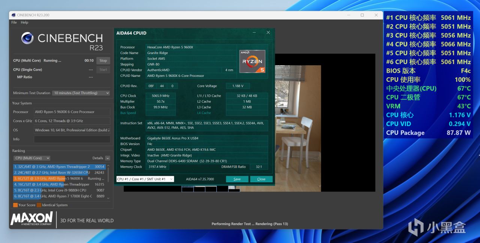This screenshot has height=243, width=480.
Task: Click the orange Your Score legend swatch
Action: [x=15, y=205]
